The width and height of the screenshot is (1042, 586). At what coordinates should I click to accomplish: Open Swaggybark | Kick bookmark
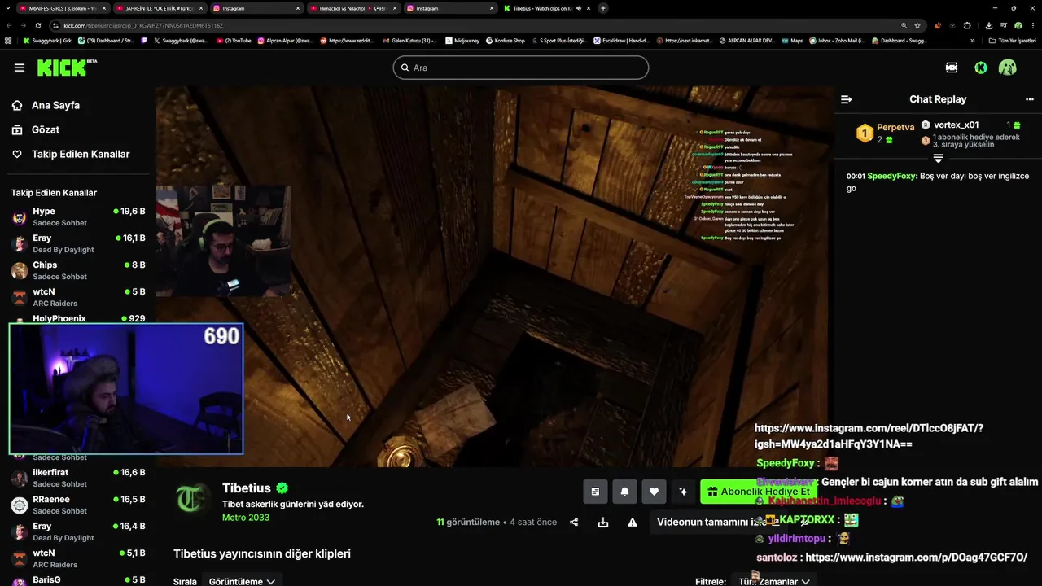(47, 40)
